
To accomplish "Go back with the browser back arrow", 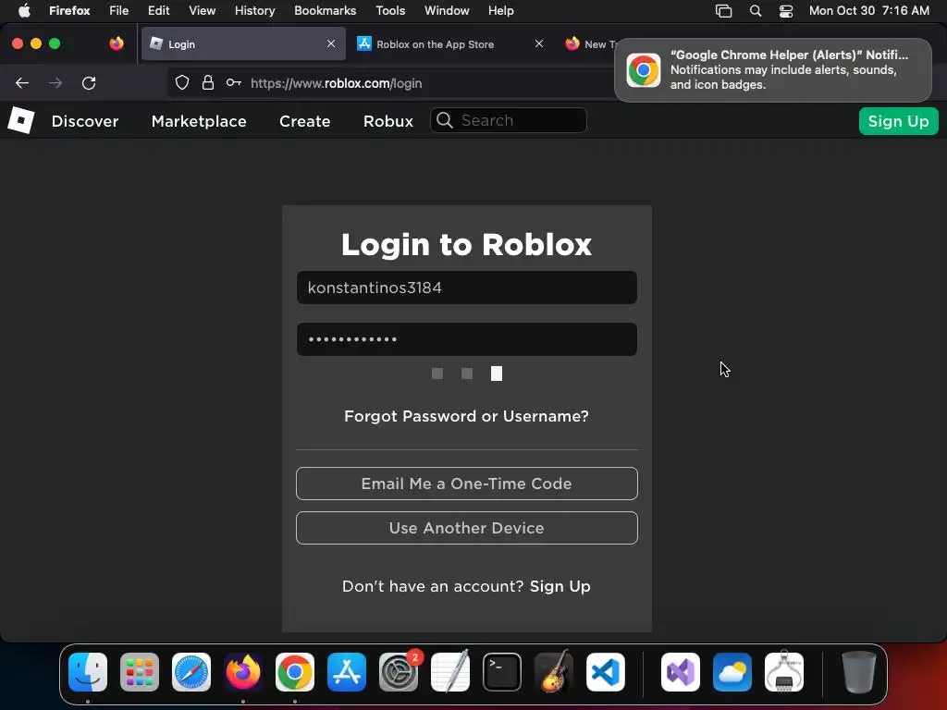I will [22, 83].
